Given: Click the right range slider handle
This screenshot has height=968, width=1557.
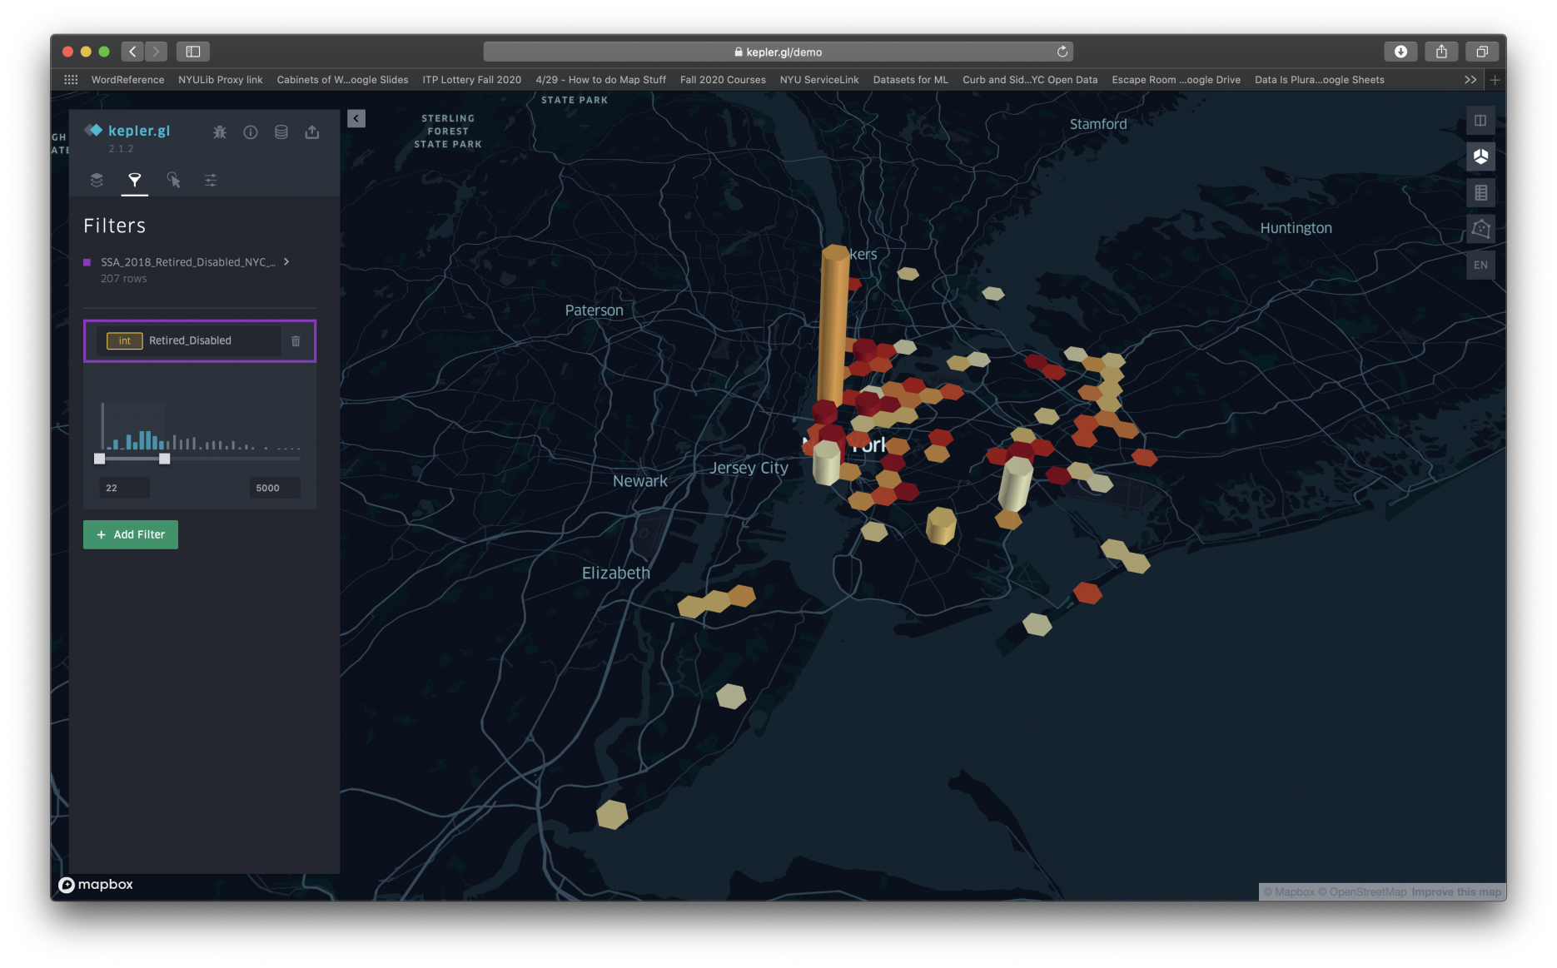Looking at the screenshot, I should (165, 459).
